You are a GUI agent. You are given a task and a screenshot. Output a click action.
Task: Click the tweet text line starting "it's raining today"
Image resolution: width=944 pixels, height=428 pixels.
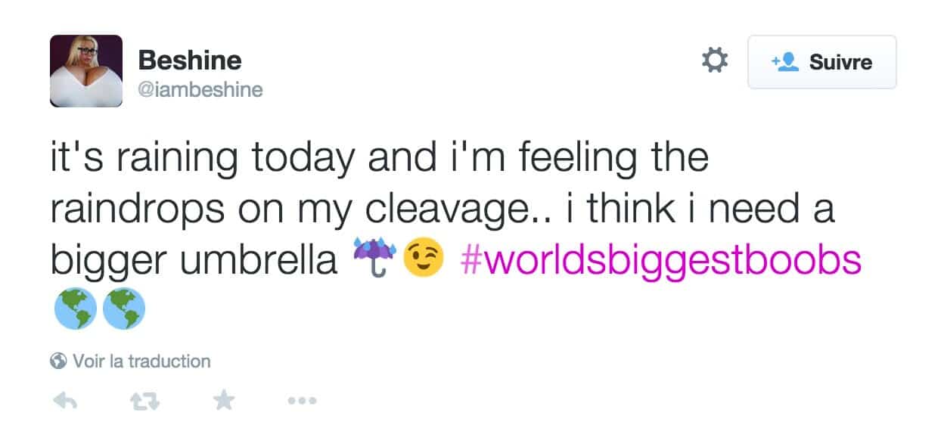point(378,159)
